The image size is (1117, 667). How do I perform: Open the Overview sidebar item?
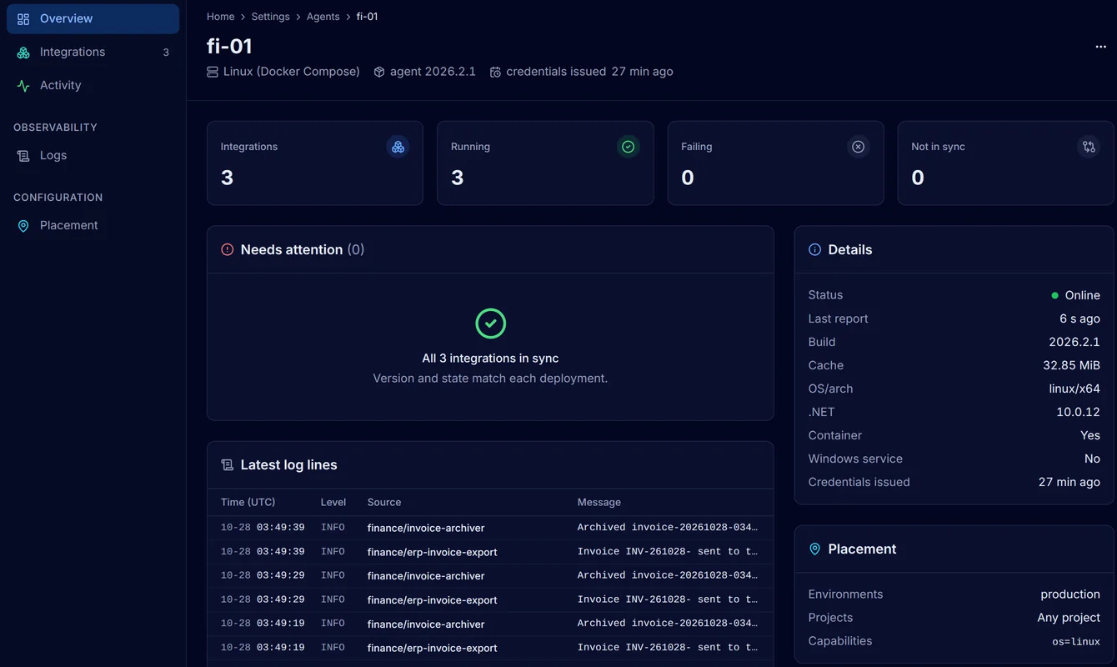pos(93,18)
